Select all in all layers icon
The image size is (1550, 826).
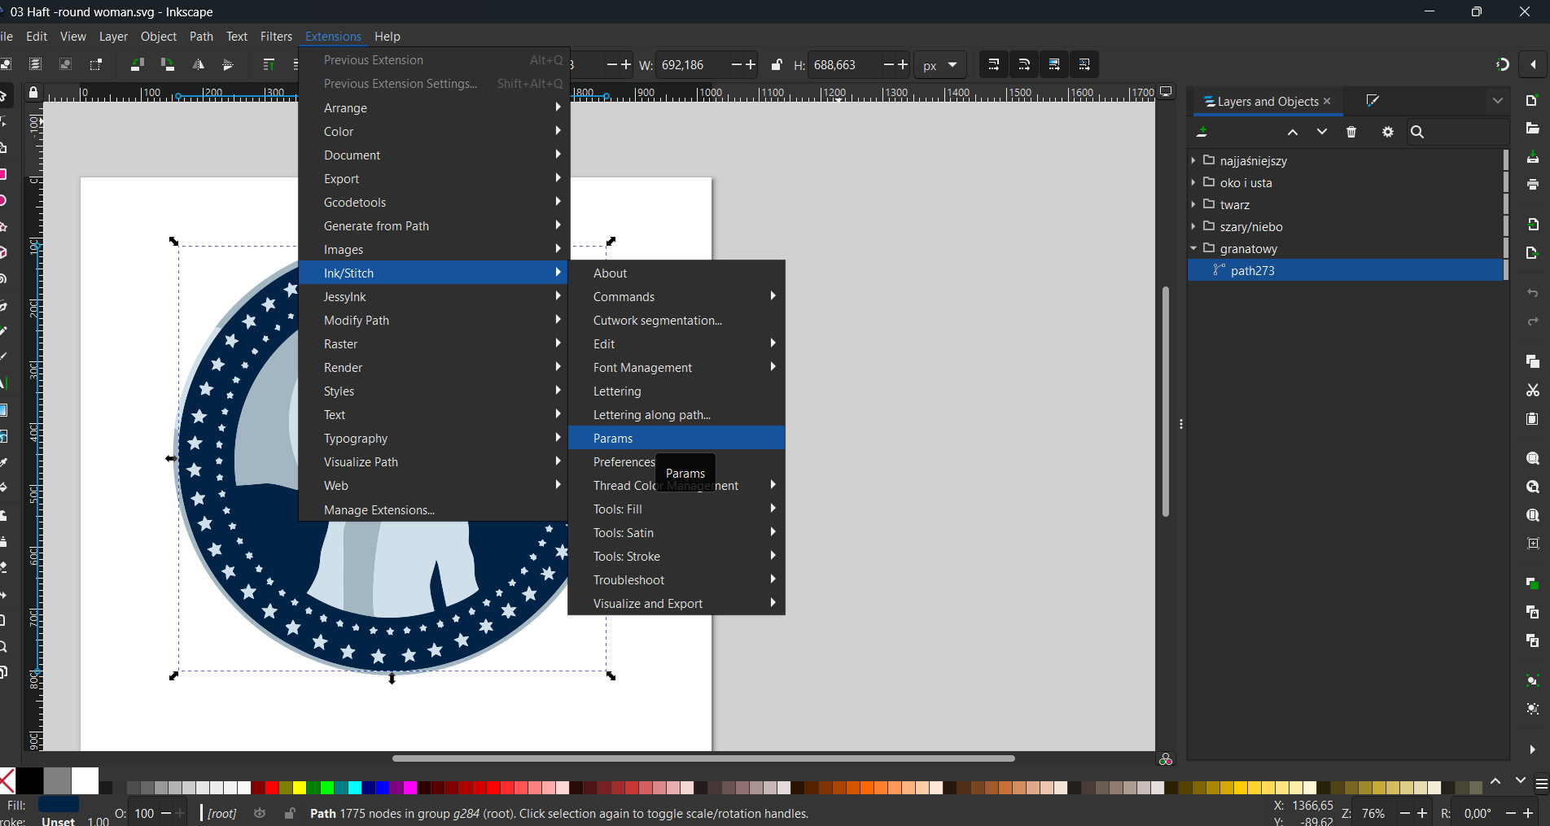click(x=35, y=64)
